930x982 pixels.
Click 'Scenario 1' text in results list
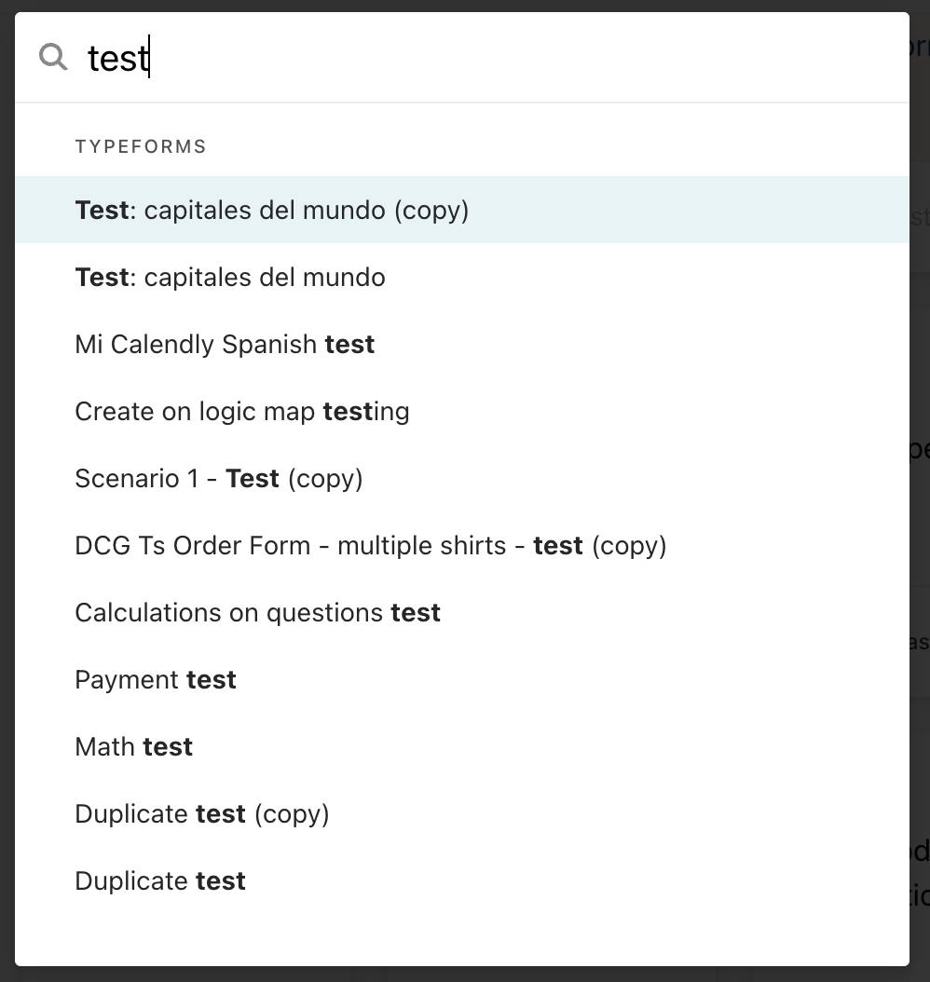coord(137,479)
